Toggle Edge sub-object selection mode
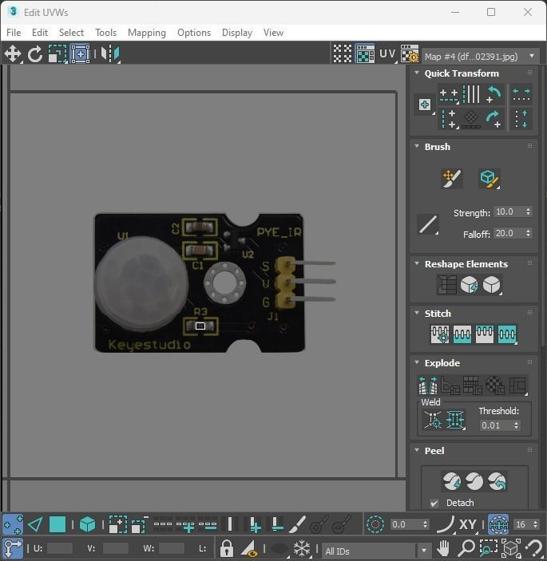Image resolution: width=547 pixels, height=561 pixels. coord(35,525)
